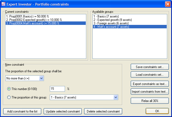Click the Expert Investor title bar icon

click(x=4, y=4)
